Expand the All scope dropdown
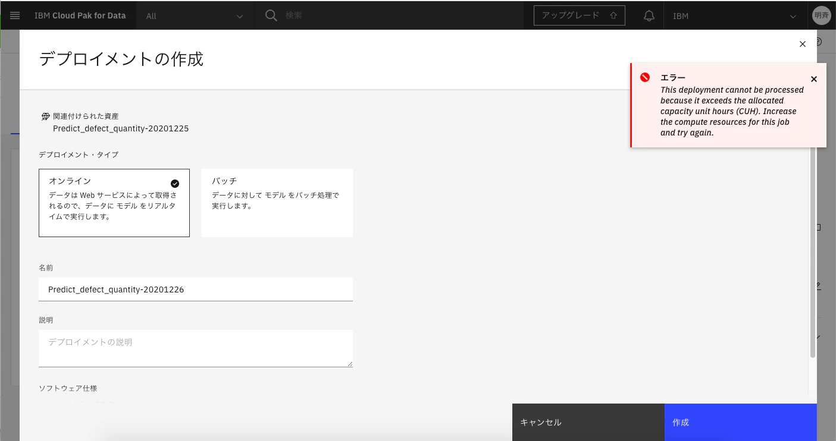836x441 pixels. [195, 16]
